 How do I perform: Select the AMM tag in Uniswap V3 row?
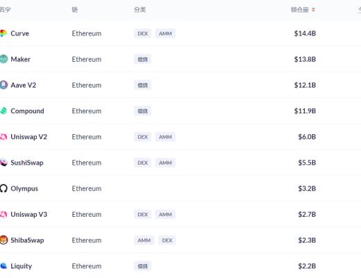[165, 214]
